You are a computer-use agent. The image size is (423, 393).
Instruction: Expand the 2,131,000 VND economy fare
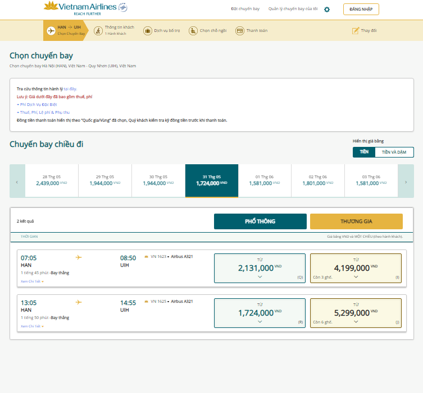(260, 268)
